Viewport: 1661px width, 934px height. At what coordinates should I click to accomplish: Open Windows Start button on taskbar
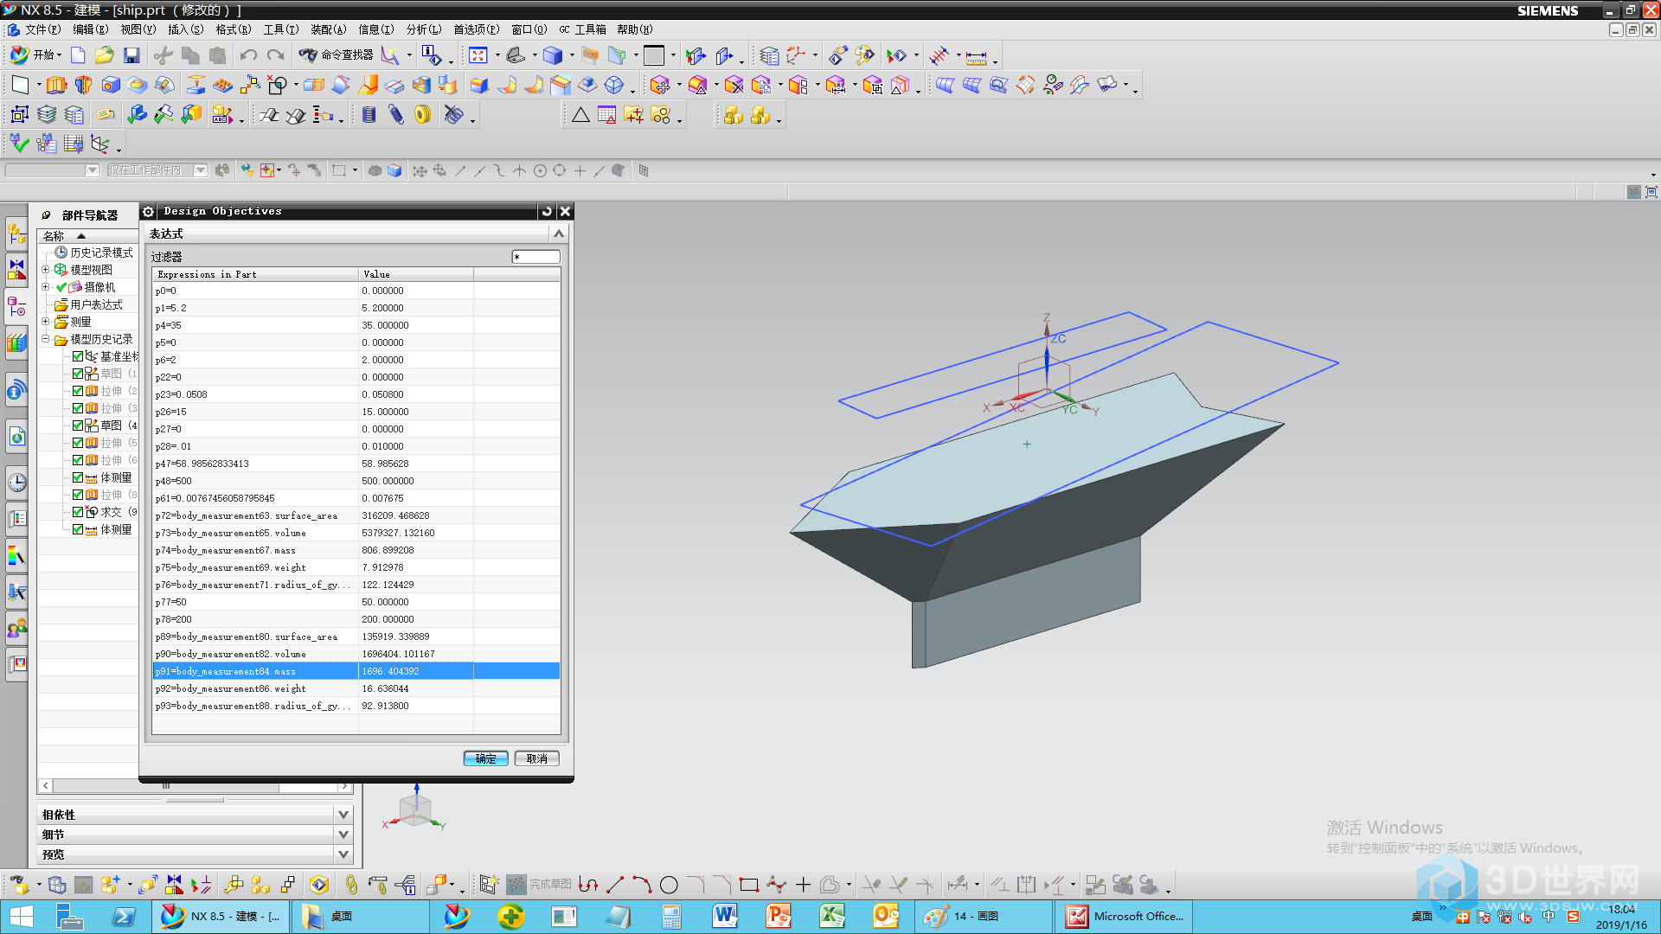pyautogui.click(x=21, y=916)
